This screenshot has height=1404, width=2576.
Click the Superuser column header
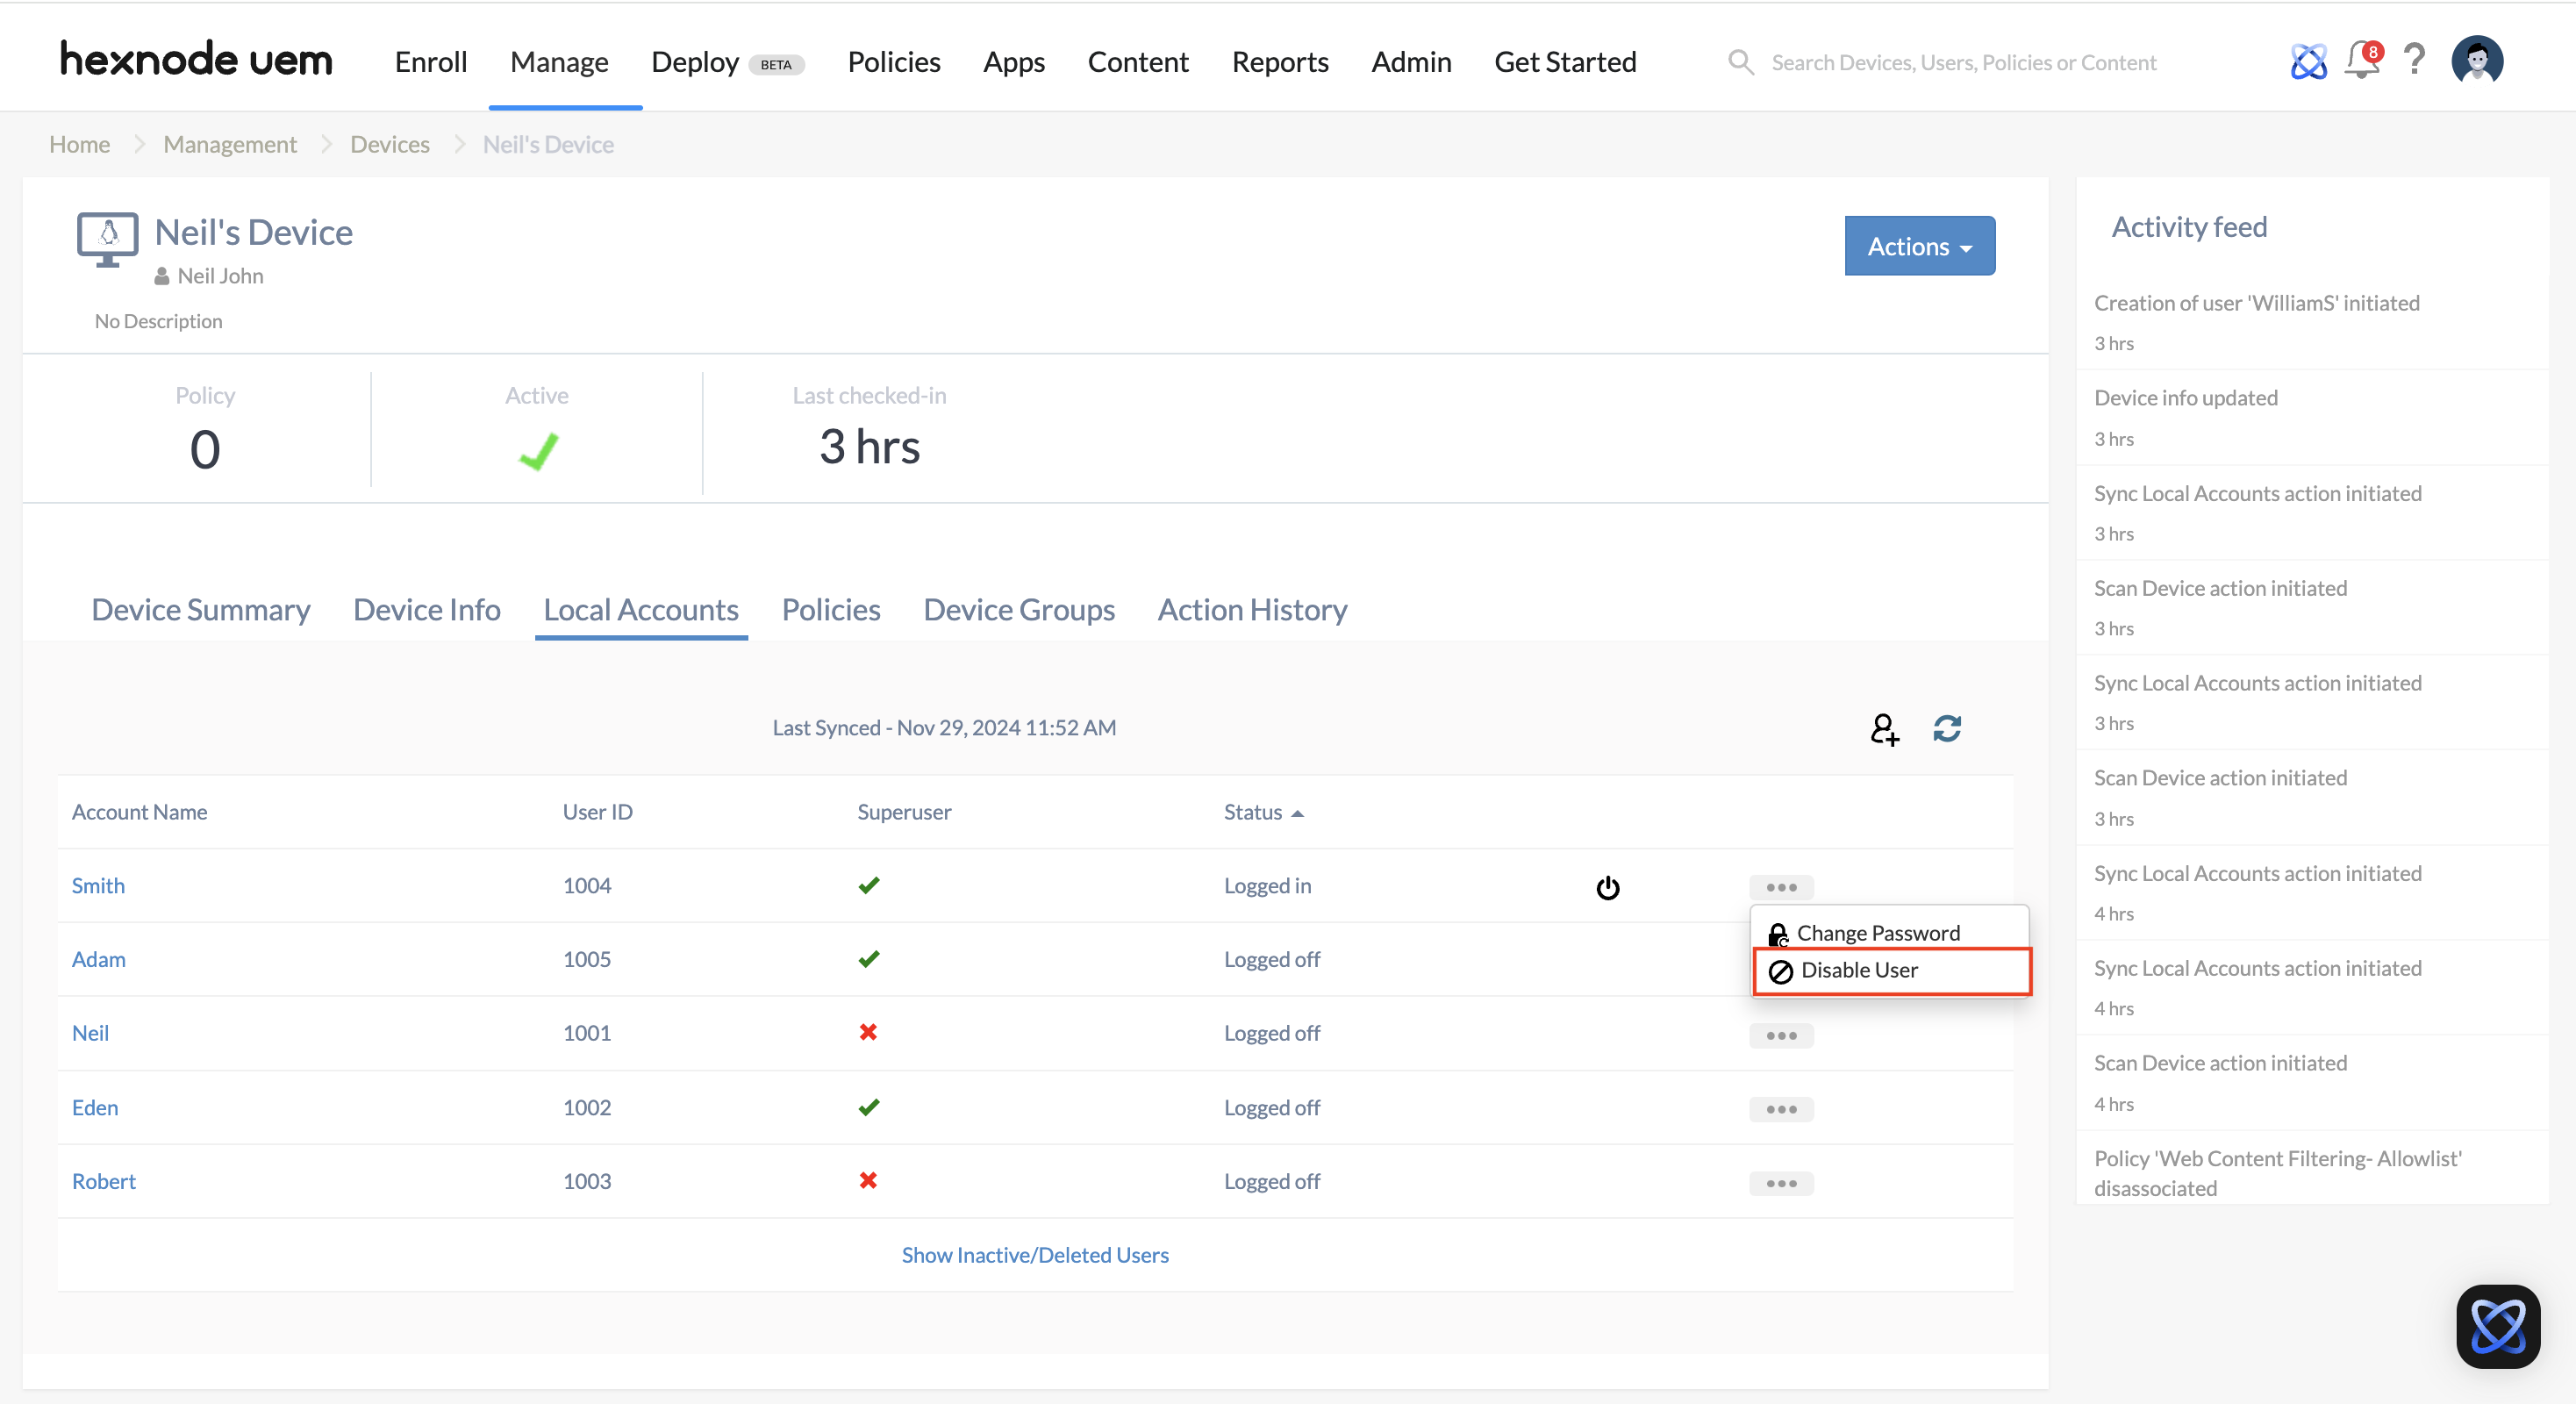point(904,812)
